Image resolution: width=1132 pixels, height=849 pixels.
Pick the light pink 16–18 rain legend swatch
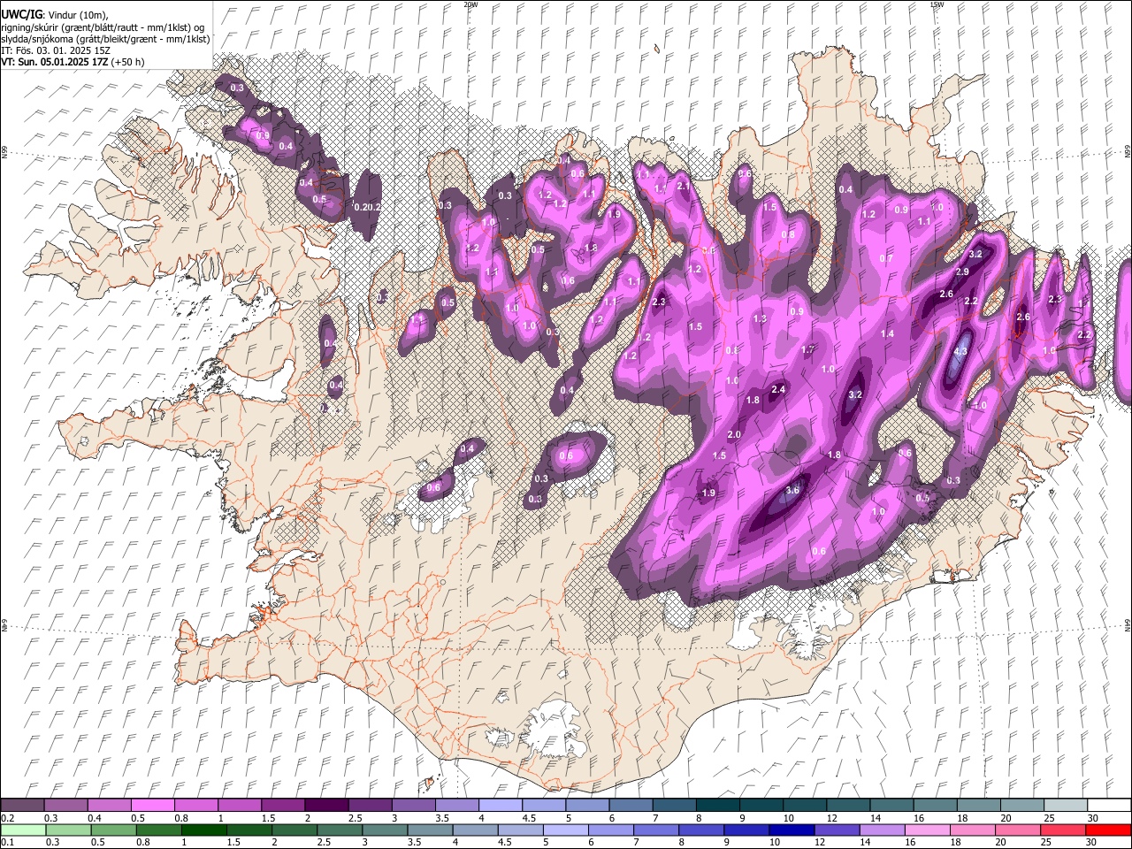point(927,830)
